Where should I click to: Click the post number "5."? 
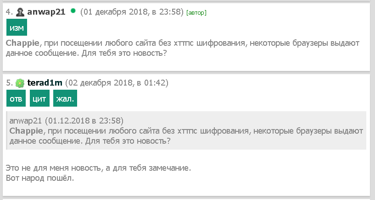(x=9, y=83)
